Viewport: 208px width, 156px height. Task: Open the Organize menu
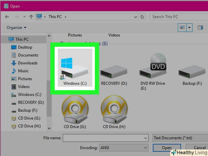[17, 28]
